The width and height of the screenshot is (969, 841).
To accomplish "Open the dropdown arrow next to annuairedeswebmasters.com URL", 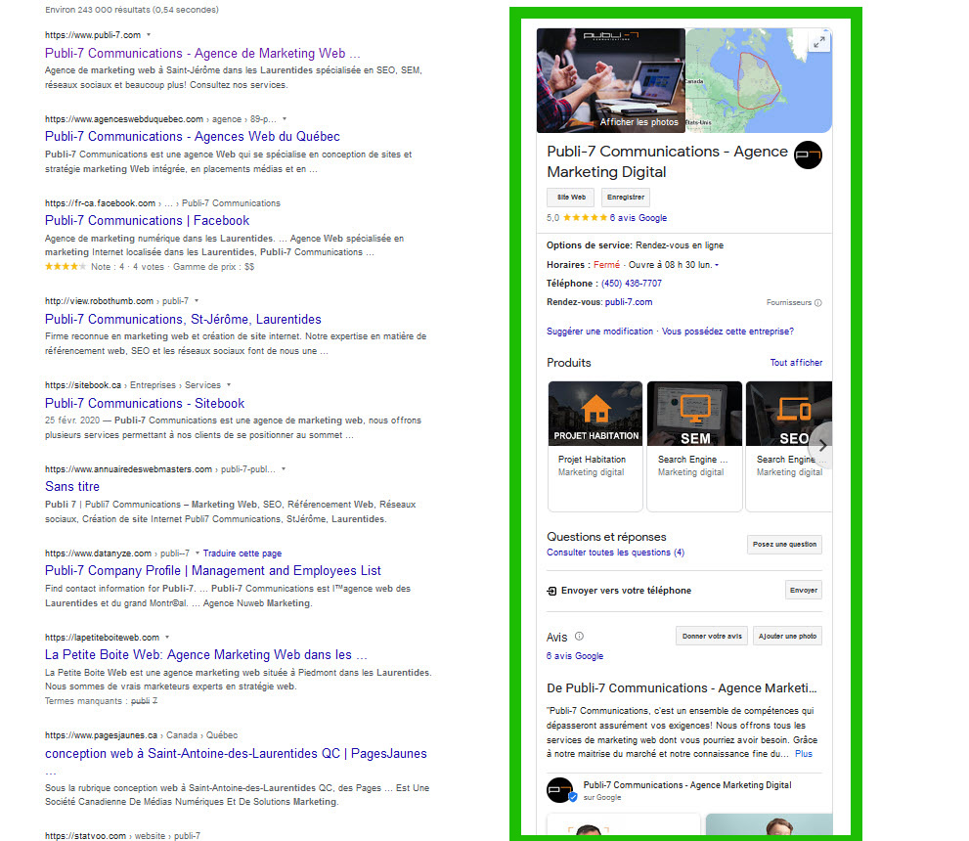I will coord(284,469).
